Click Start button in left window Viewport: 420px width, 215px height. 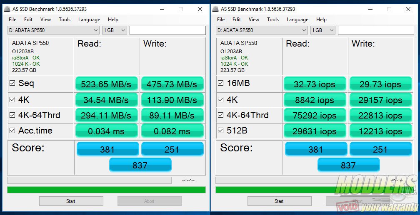point(71,201)
